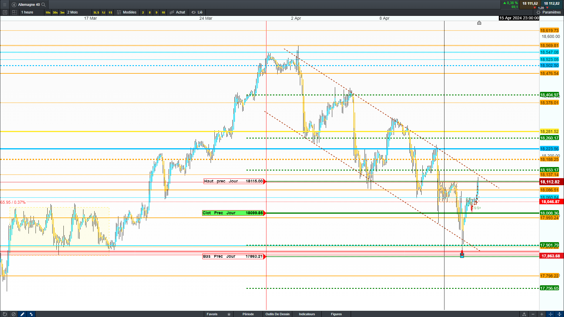The image size is (564, 317).
Task: Click the Achat chart price button
Action: point(177,12)
